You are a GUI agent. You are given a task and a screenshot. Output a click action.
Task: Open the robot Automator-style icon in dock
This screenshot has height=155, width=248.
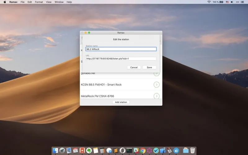pyautogui.click(x=169, y=150)
